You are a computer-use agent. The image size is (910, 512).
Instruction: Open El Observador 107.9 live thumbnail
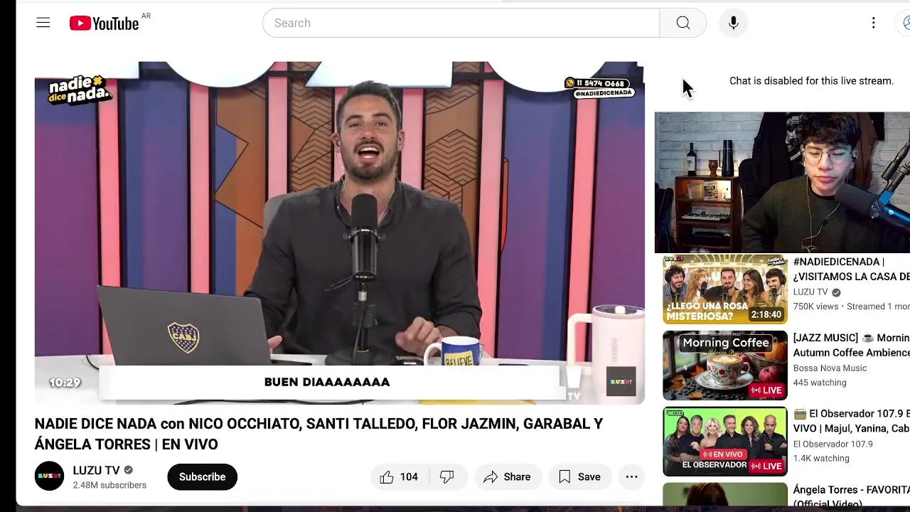pos(725,442)
